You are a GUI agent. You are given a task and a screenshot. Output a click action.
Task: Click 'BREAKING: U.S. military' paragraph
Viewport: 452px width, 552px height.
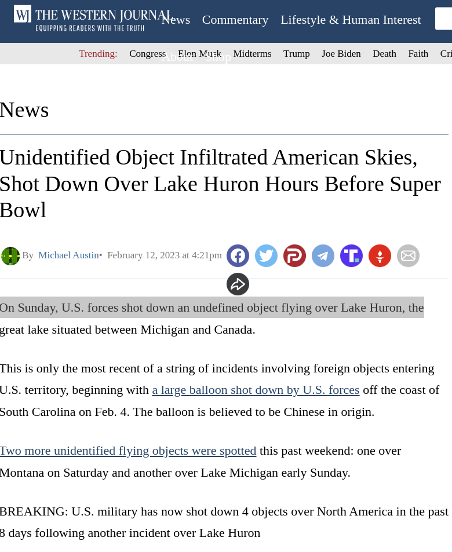pyautogui.click(x=224, y=522)
